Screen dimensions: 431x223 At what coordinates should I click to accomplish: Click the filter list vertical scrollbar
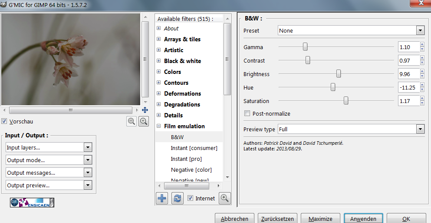(x=227, y=59)
